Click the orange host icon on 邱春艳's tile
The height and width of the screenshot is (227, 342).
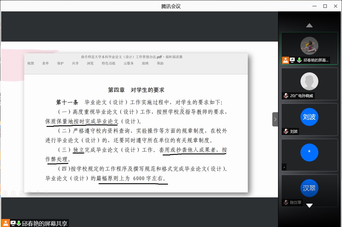pyautogui.click(x=285, y=60)
